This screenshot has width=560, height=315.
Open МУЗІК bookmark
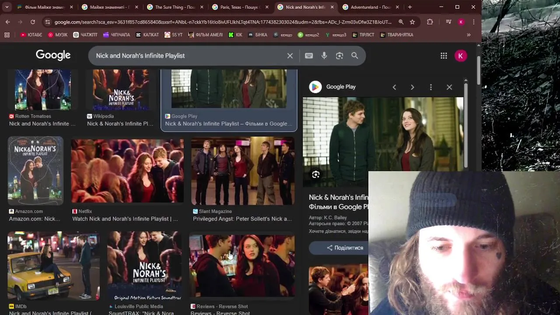coord(58,35)
